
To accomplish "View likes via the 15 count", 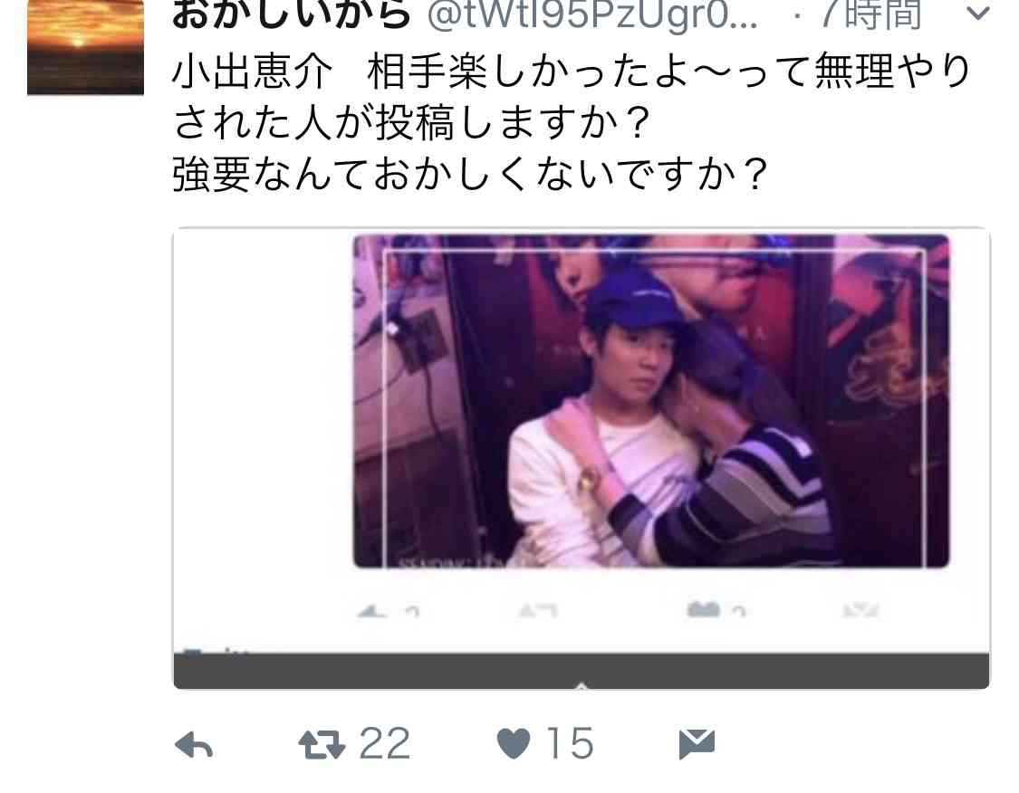I will click(570, 743).
